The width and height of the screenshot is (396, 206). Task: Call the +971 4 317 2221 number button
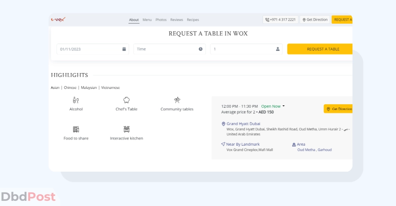tap(280, 20)
